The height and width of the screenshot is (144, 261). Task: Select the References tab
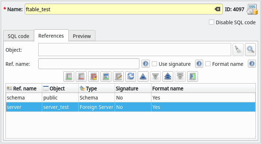(x=51, y=35)
